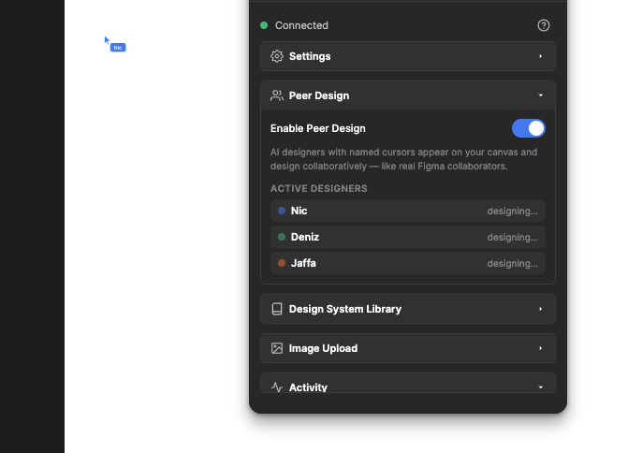Click the Settings gear icon

pyautogui.click(x=277, y=56)
